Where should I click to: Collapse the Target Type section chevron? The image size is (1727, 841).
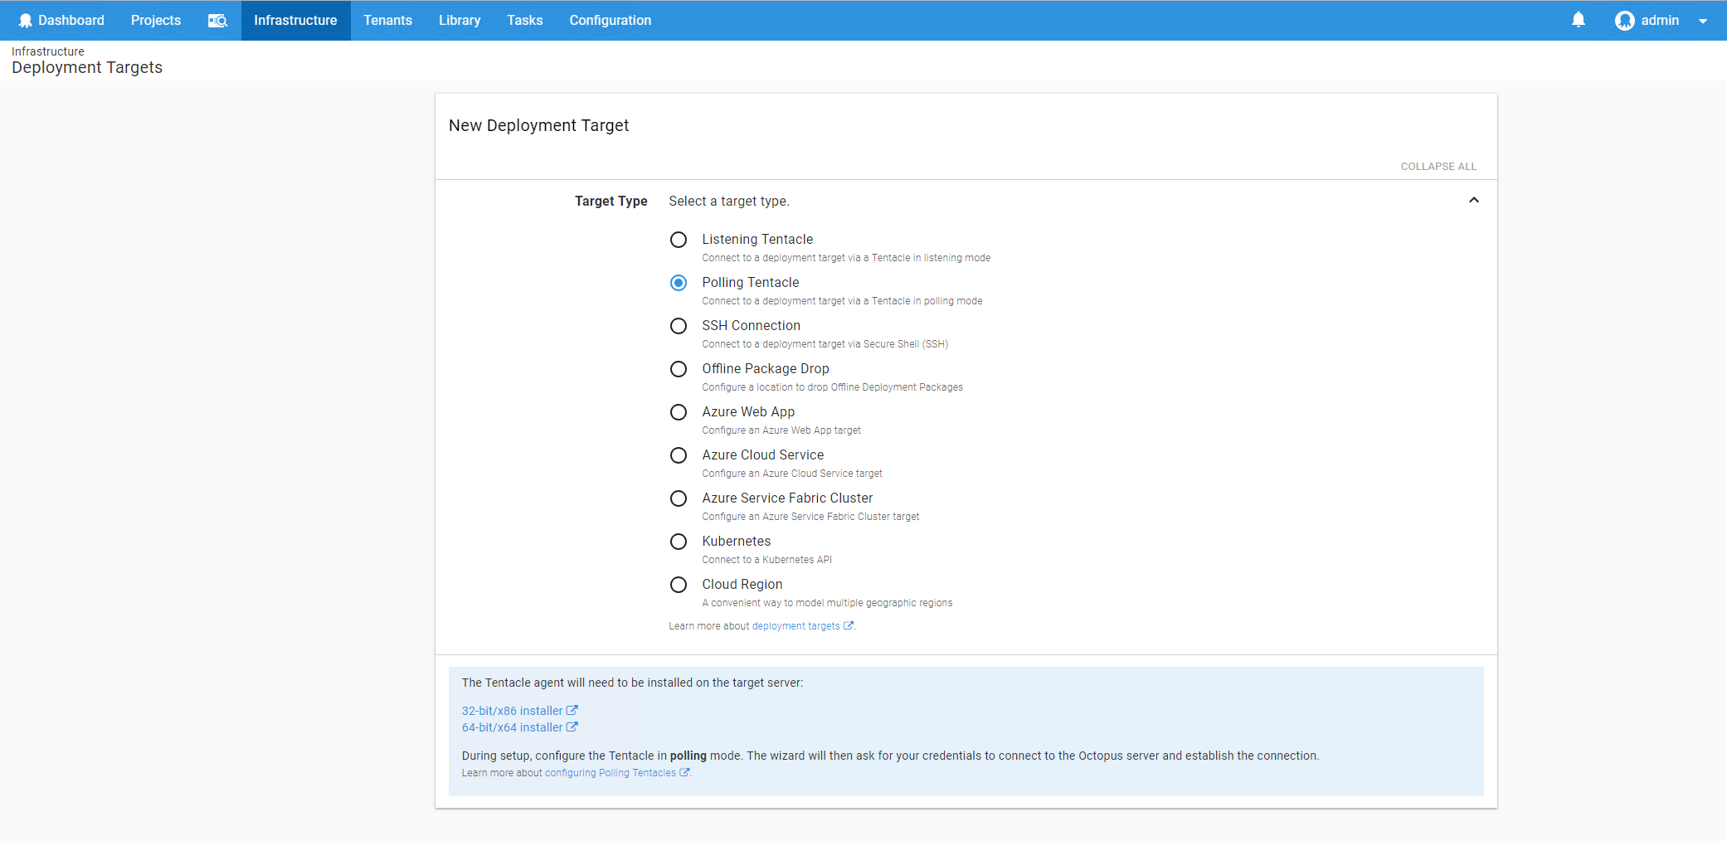pos(1473,200)
